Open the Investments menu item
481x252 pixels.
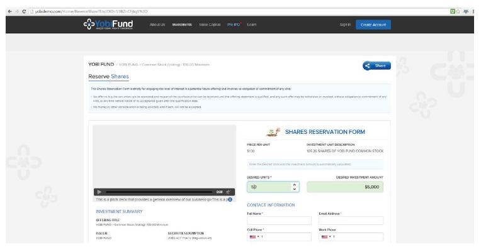coord(182,25)
